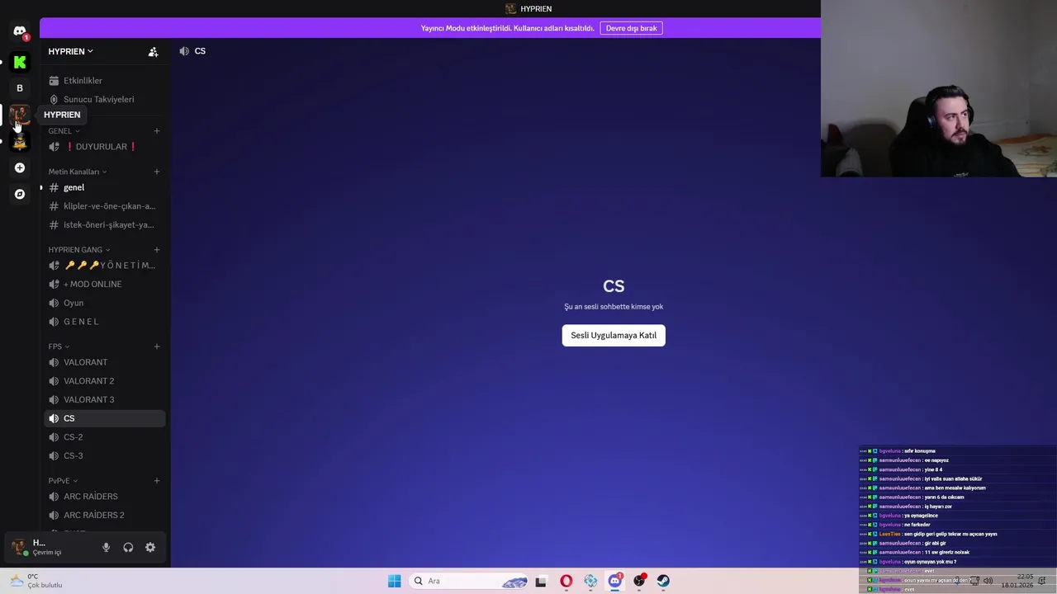Open Discord direct messages home icon
The image size is (1057, 594).
click(x=20, y=31)
